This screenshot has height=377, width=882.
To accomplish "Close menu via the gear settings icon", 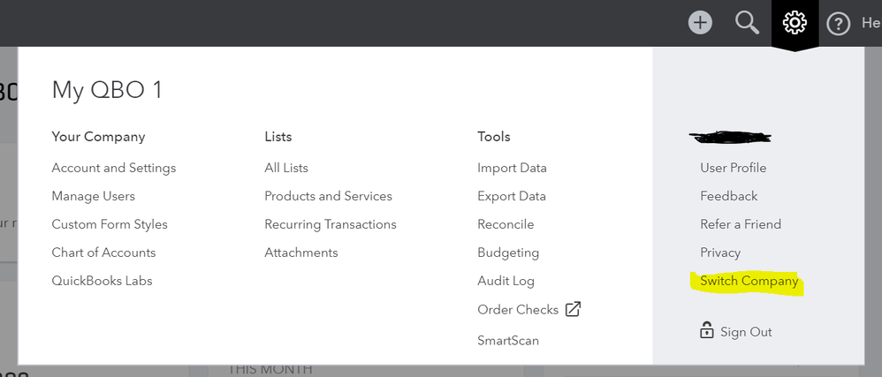I will (x=795, y=23).
